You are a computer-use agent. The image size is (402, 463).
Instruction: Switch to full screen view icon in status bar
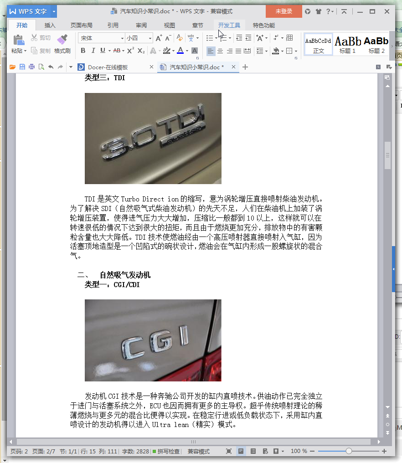pos(229,451)
